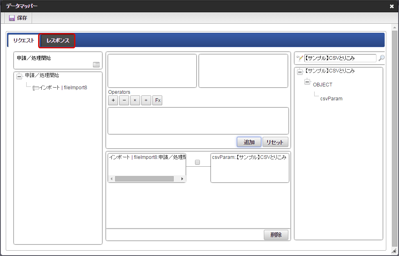Click the 【サンプル】CSVとりこみ search field

pyautogui.click(x=340, y=58)
